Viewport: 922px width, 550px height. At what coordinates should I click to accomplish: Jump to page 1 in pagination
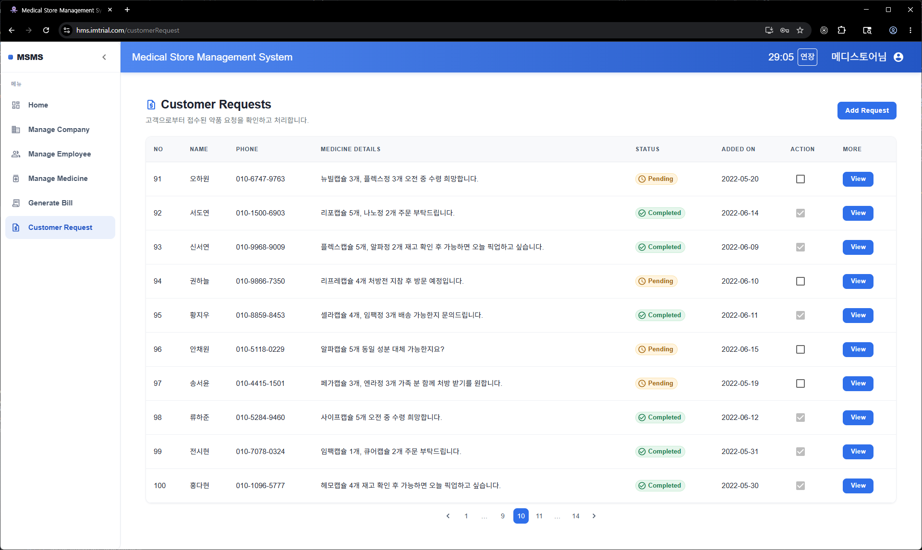tap(466, 516)
